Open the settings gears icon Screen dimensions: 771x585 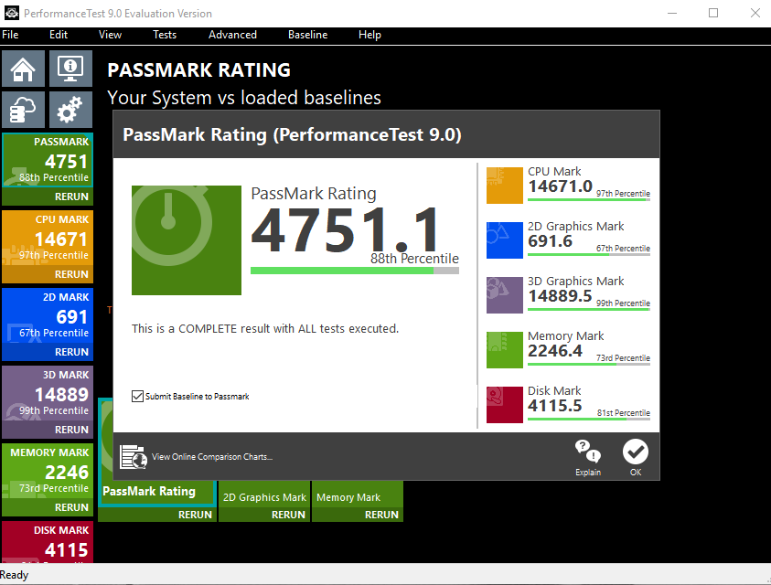[70, 110]
